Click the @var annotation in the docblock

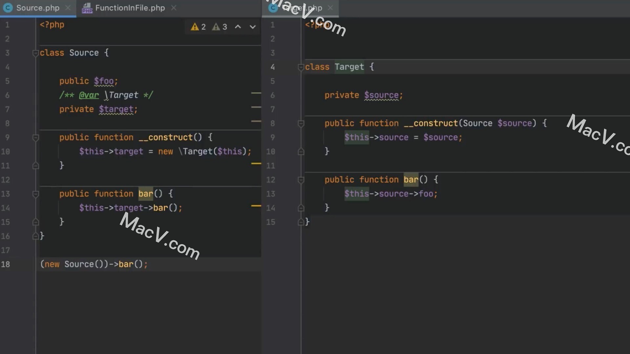[x=89, y=95]
